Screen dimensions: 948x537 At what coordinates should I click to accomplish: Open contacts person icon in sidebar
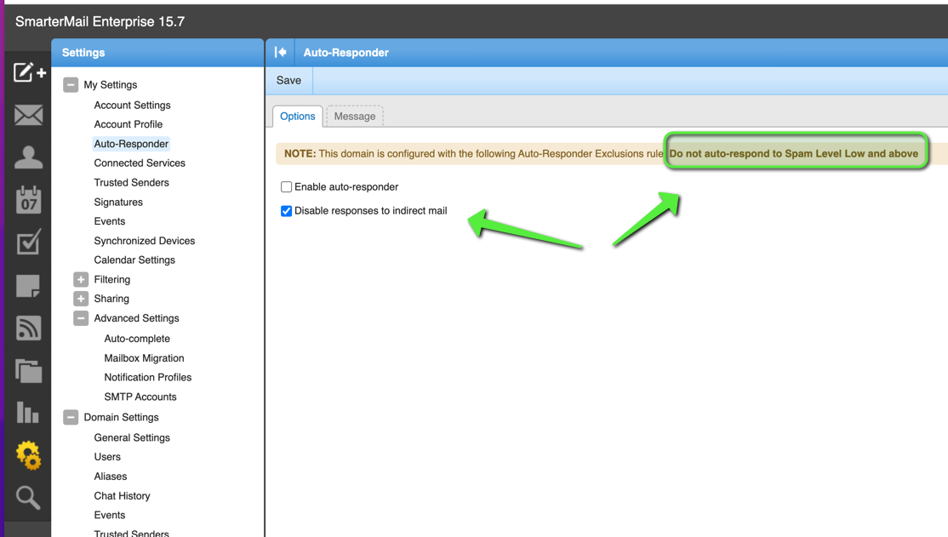pyautogui.click(x=28, y=157)
